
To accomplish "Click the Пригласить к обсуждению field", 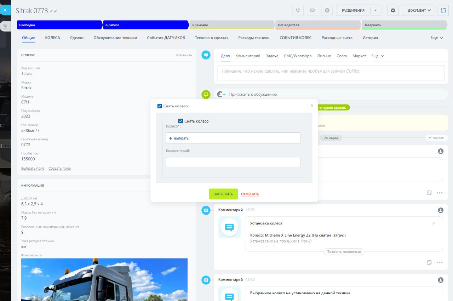I will [331, 95].
